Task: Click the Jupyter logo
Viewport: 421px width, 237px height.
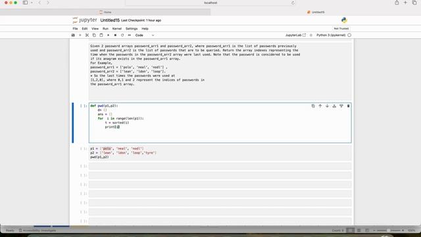Action: 85,20
